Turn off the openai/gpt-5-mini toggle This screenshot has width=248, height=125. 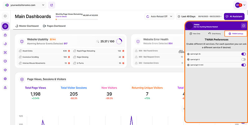[243, 65]
